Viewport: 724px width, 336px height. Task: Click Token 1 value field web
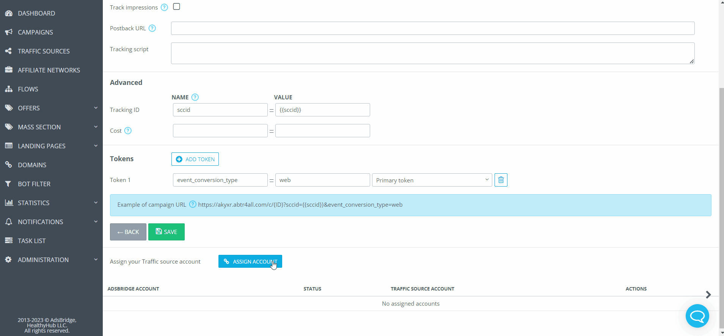tap(323, 180)
